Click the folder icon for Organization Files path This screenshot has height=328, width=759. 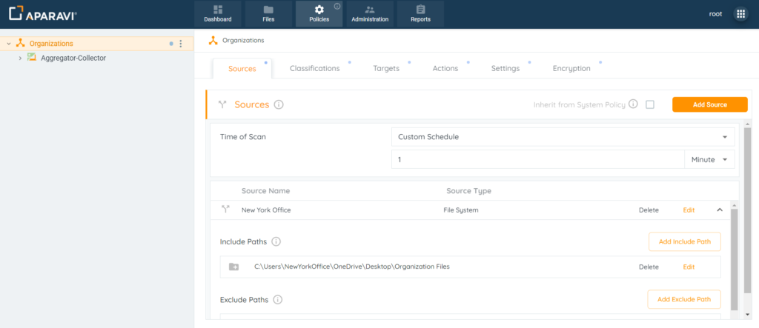pos(233,267)
